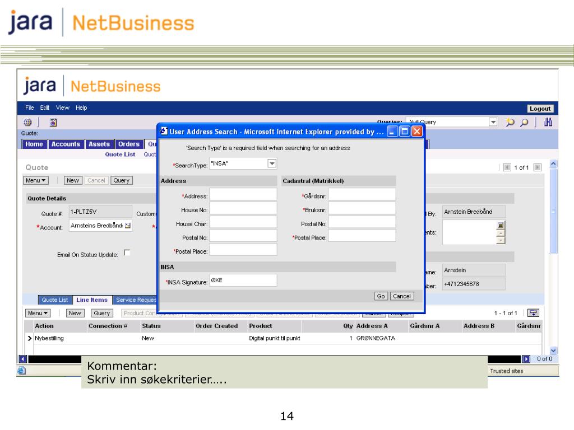
Task: Click the Postal No field under Cadastral
Action: point(362,222)
